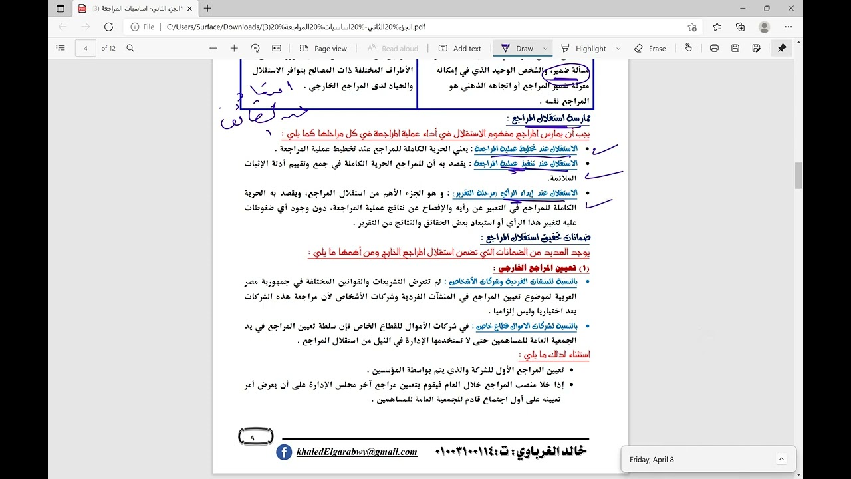The height and width of the screenshot is (479, 851).
Task: Open Find in PDF search
Action: (x=130, y=48)
